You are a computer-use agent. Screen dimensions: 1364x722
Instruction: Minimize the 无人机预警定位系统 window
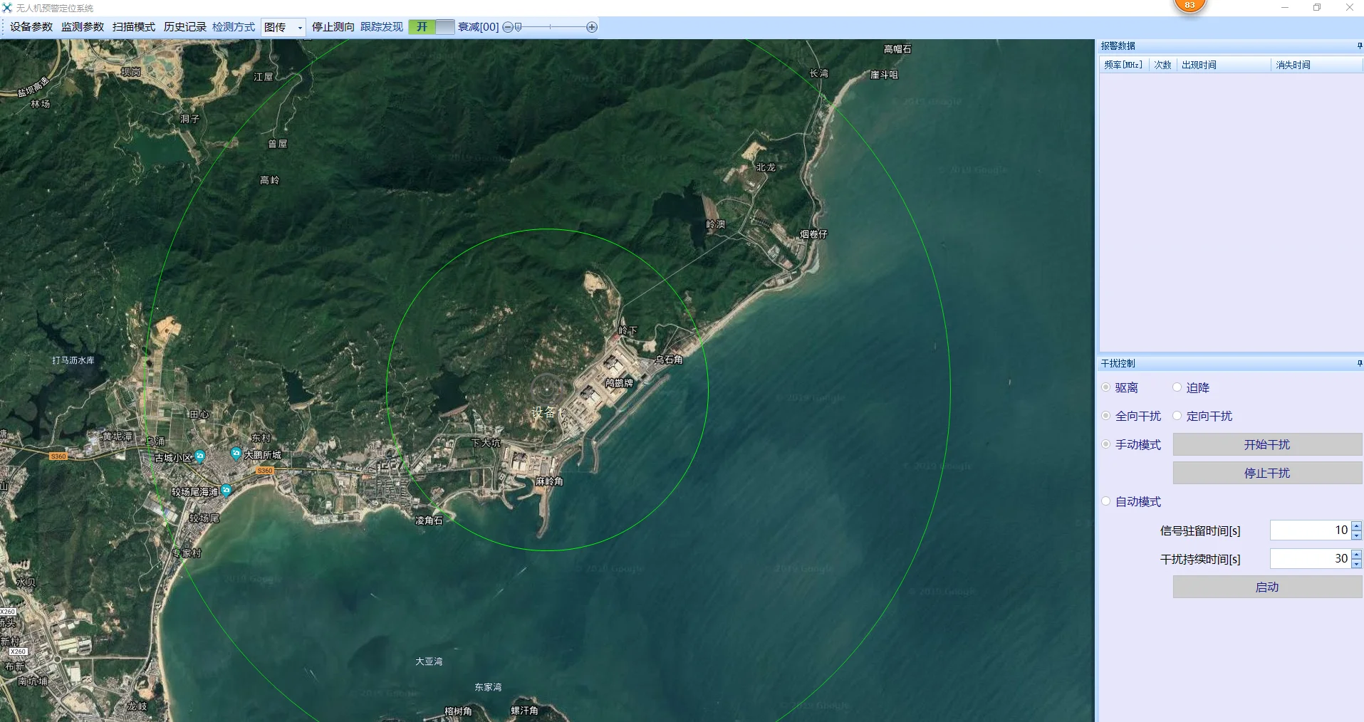pos(1285,8)
